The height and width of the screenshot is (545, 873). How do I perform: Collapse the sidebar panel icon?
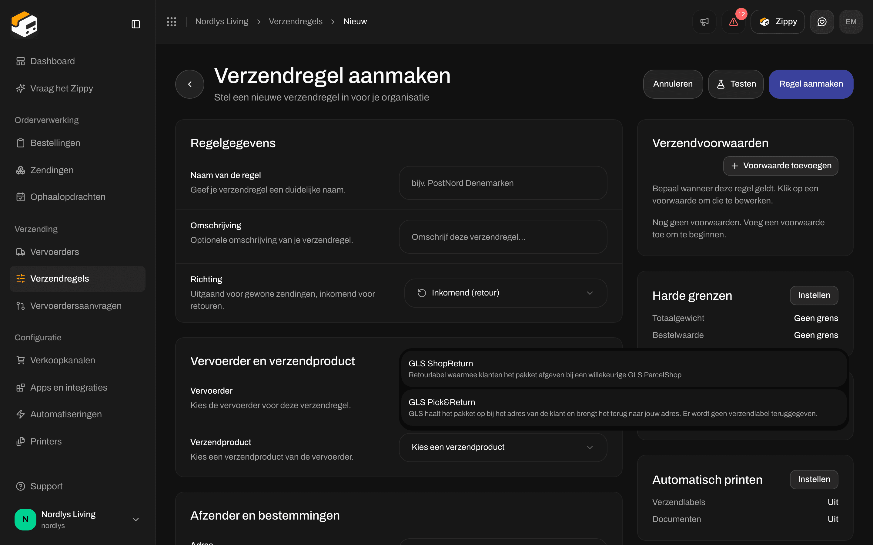tap(135, 24)
